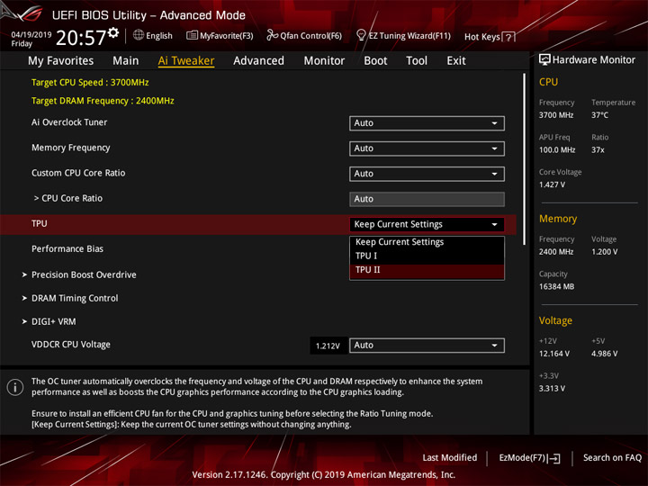Click the Hot Keys question mark icon
The image size is (648, 486).
[508, 37]
